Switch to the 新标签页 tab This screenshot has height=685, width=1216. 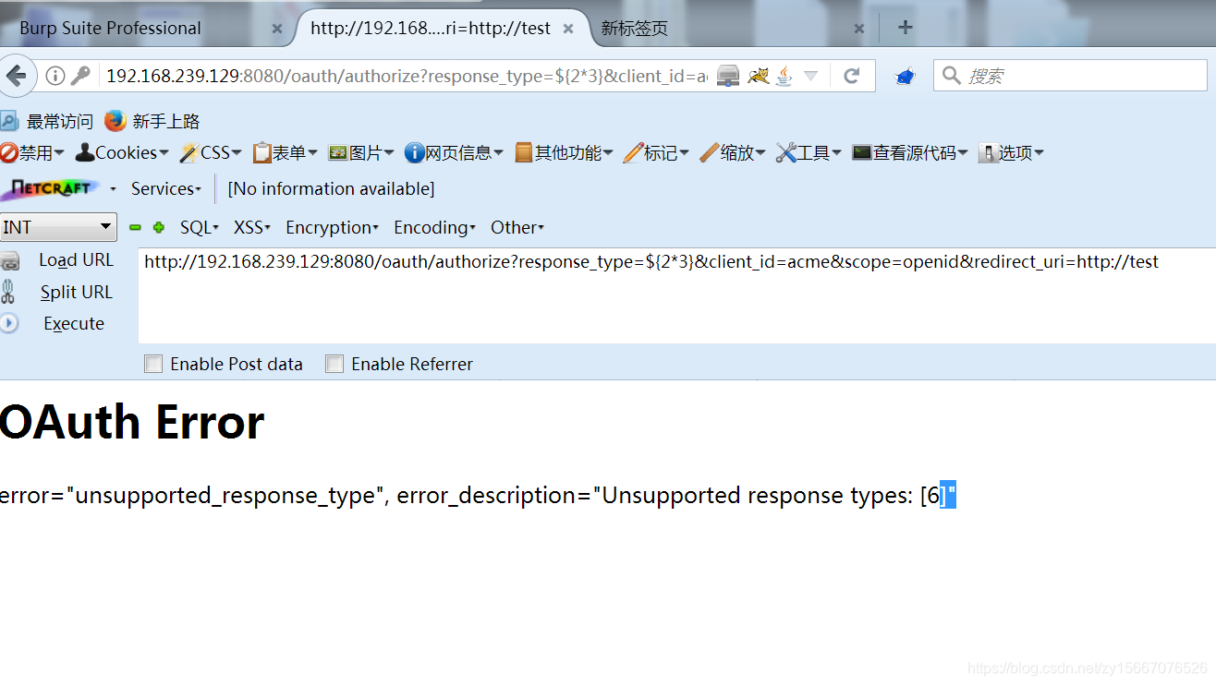tap(634, 28)
